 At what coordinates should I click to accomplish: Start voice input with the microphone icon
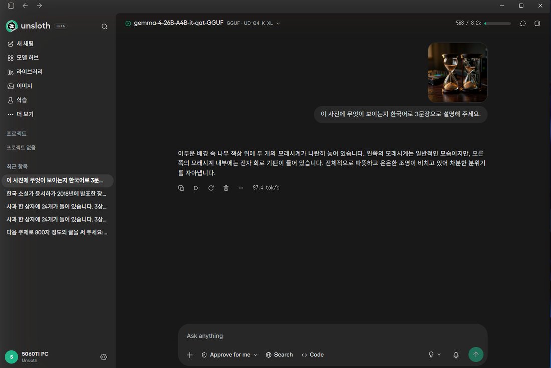point(456,355)
